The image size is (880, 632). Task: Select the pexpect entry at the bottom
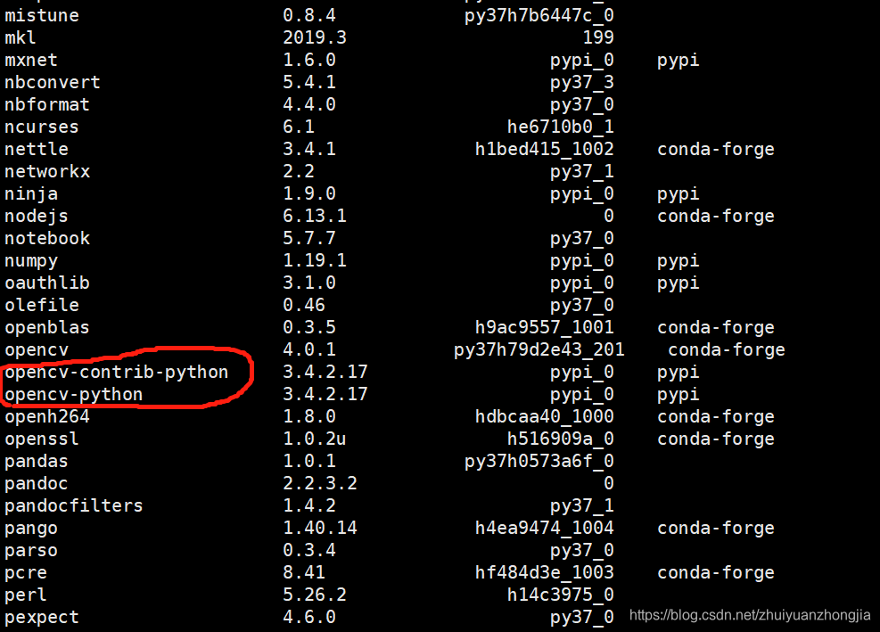(x=41, y=617)
